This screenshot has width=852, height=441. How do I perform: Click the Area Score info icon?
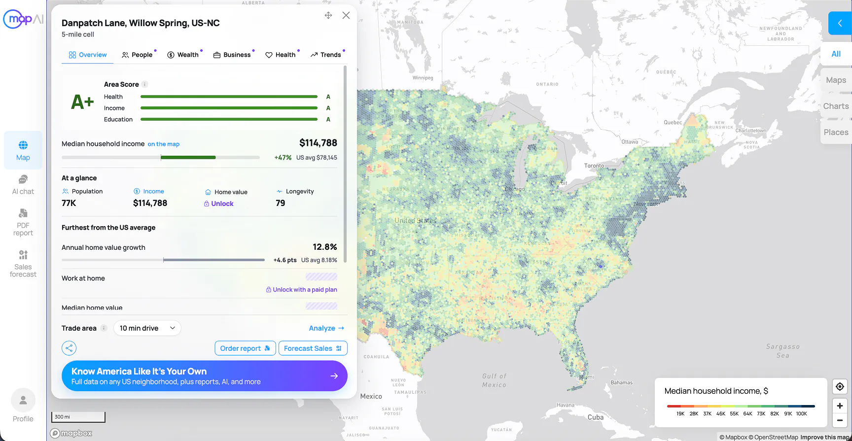(x=145, y=84)
